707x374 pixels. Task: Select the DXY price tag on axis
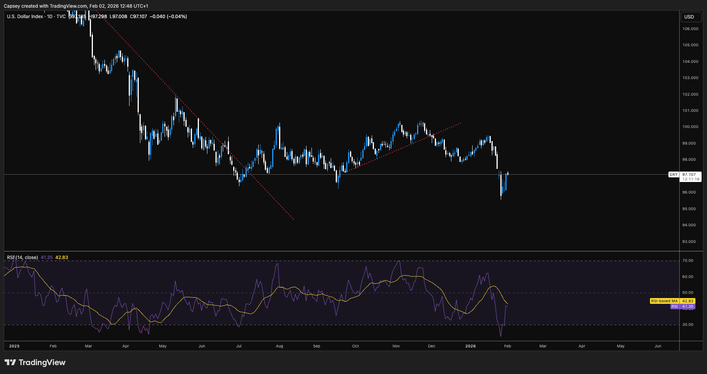click(x=673, y=175)
